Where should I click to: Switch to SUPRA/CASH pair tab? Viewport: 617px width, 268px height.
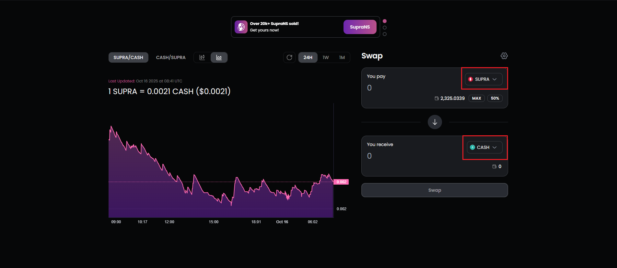point(128,57)
